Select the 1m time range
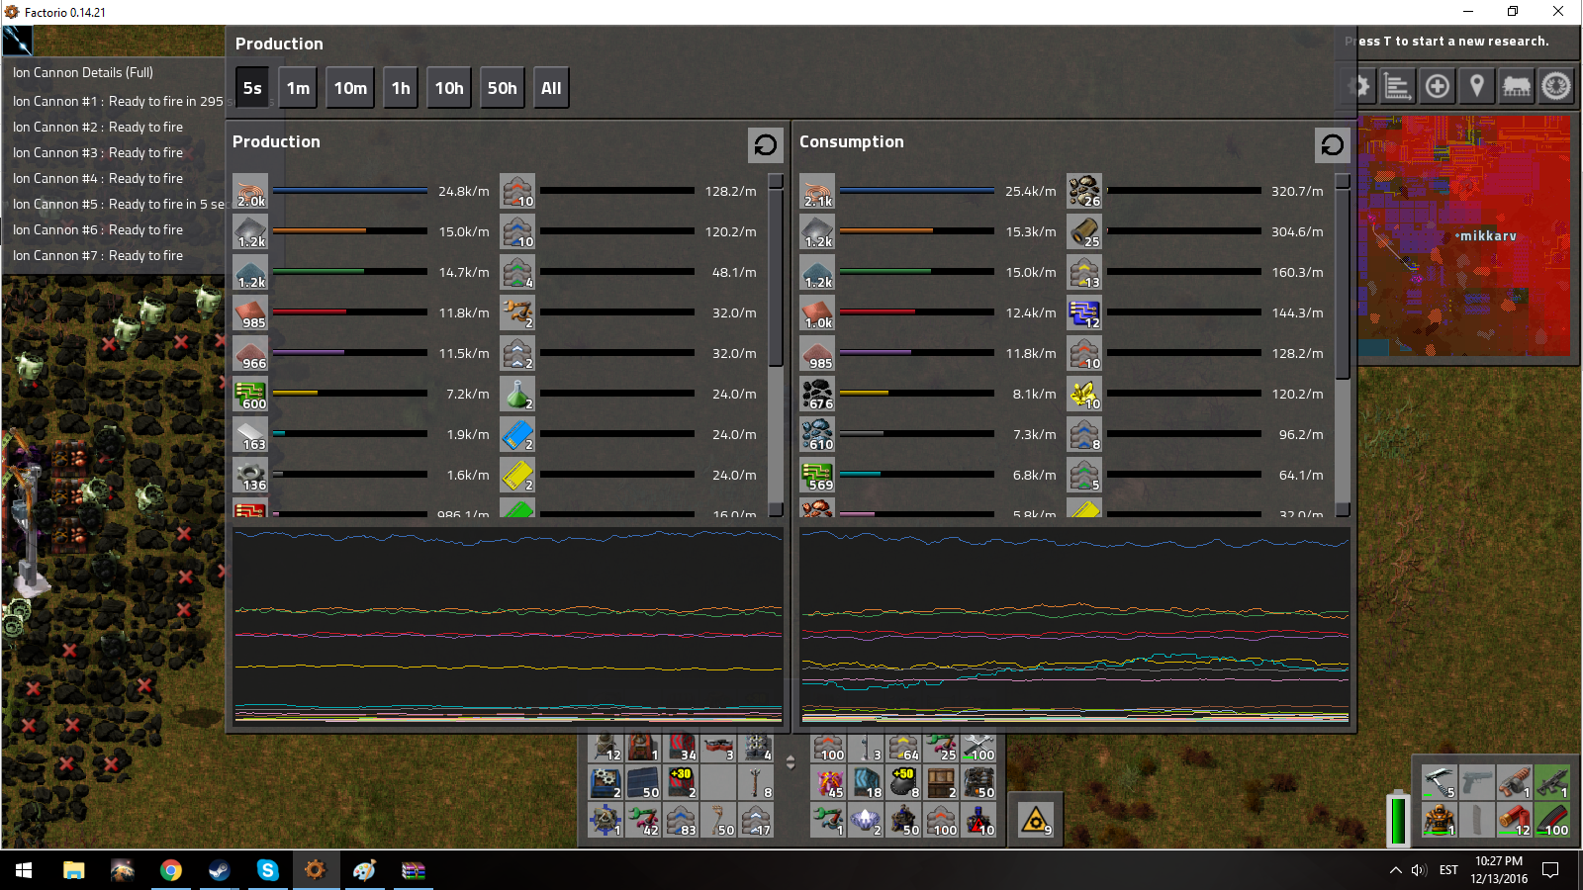The height and width of the screenshot is (890, 1583). [x=298, y=88]
